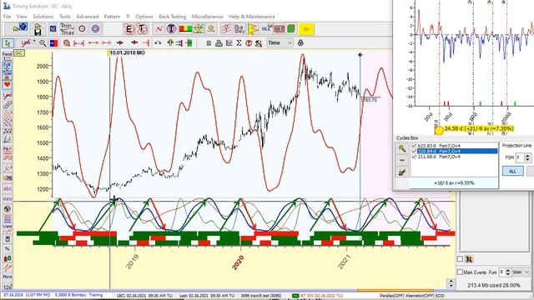Click the Bradley toolbar icon

(x=239, y=29)
